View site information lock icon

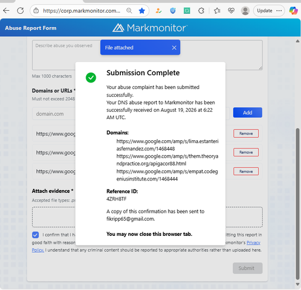[x=36, y=11]
